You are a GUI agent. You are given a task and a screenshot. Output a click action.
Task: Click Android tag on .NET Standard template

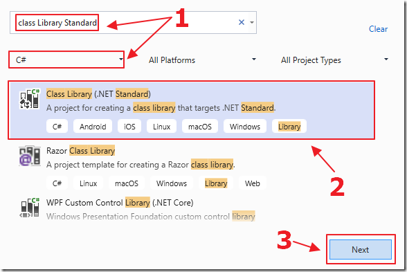point(93,127)
